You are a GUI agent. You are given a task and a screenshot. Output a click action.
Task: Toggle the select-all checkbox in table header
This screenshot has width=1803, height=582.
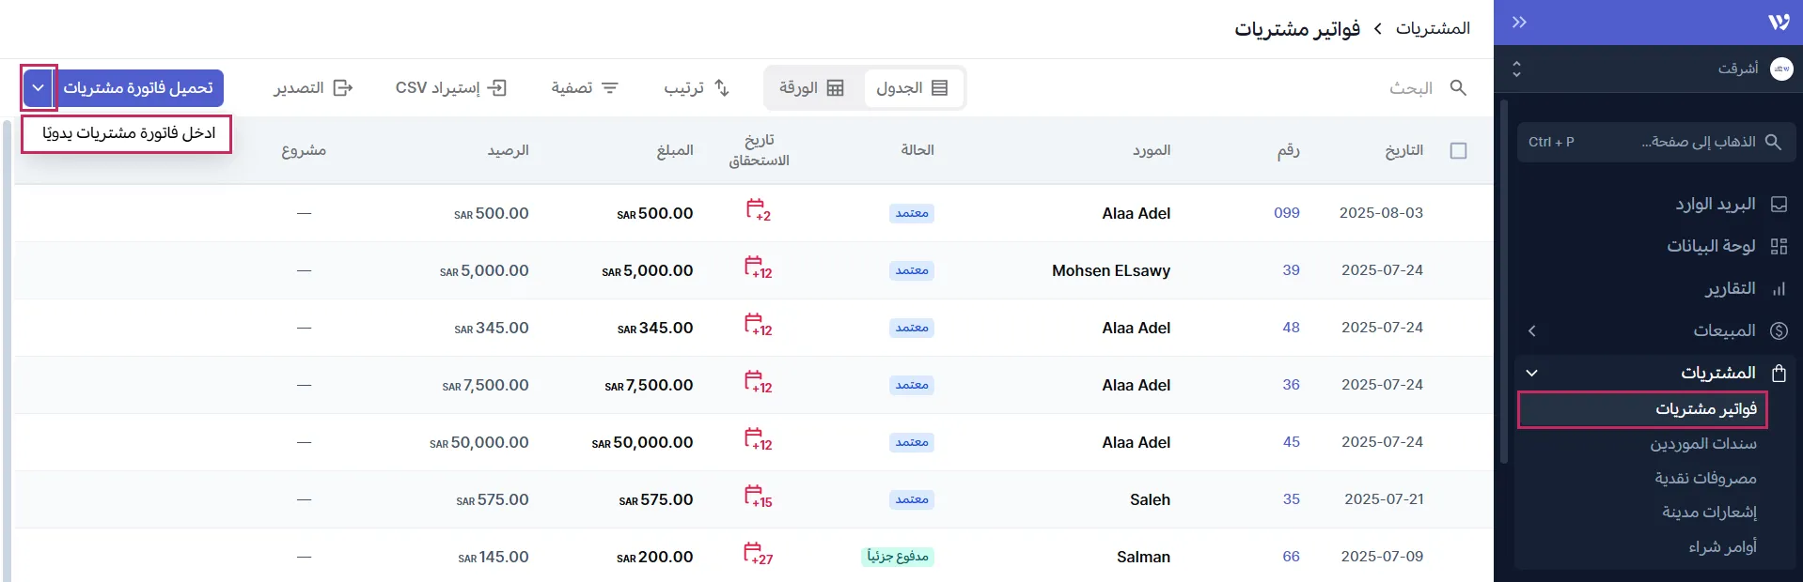click(1458, 150)
